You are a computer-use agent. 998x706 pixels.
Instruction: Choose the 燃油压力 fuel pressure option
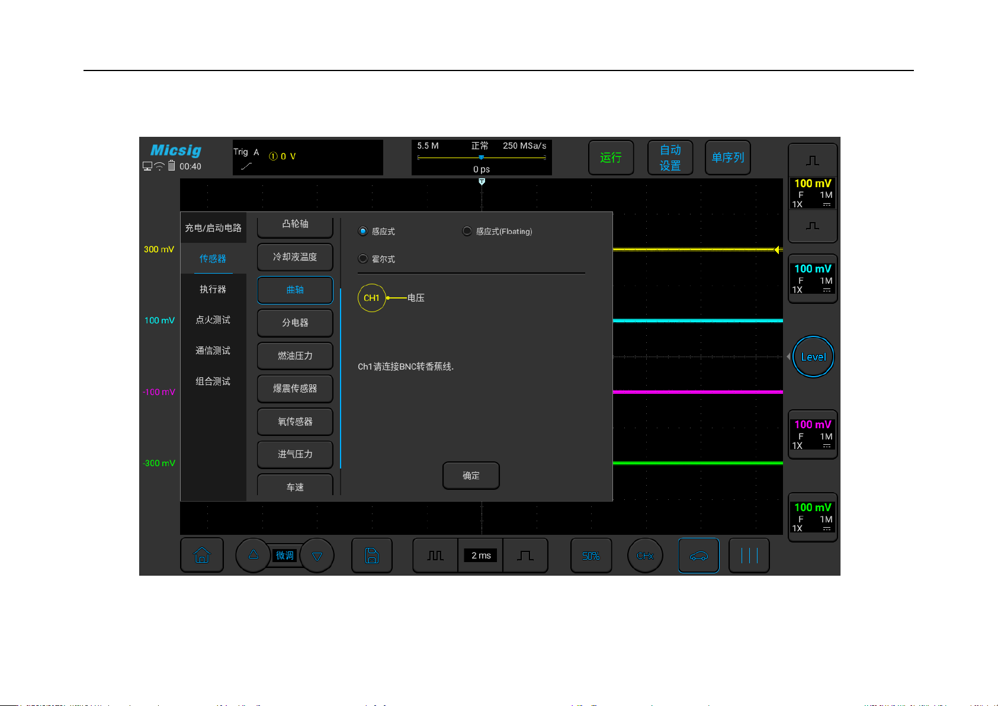pos(295,356)
